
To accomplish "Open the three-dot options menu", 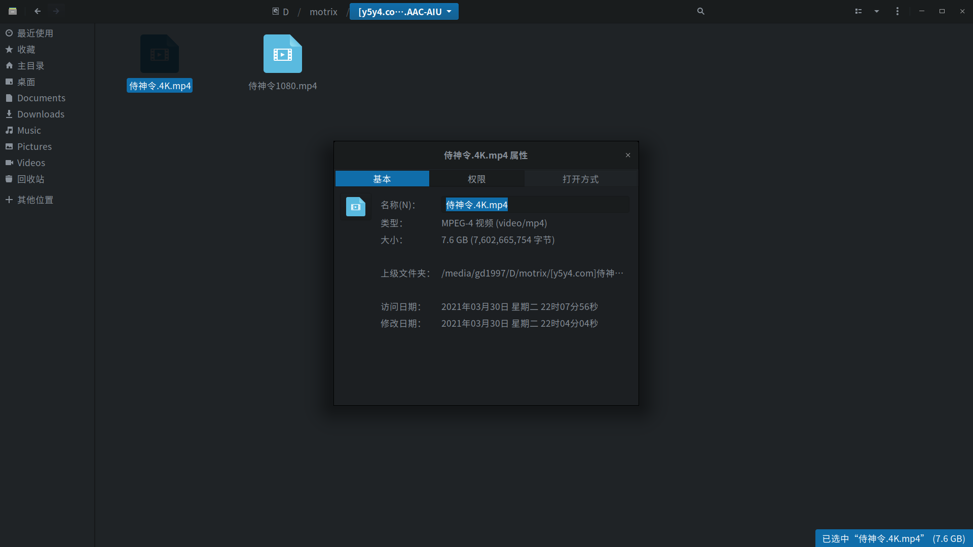I will [x=897, y=11].
